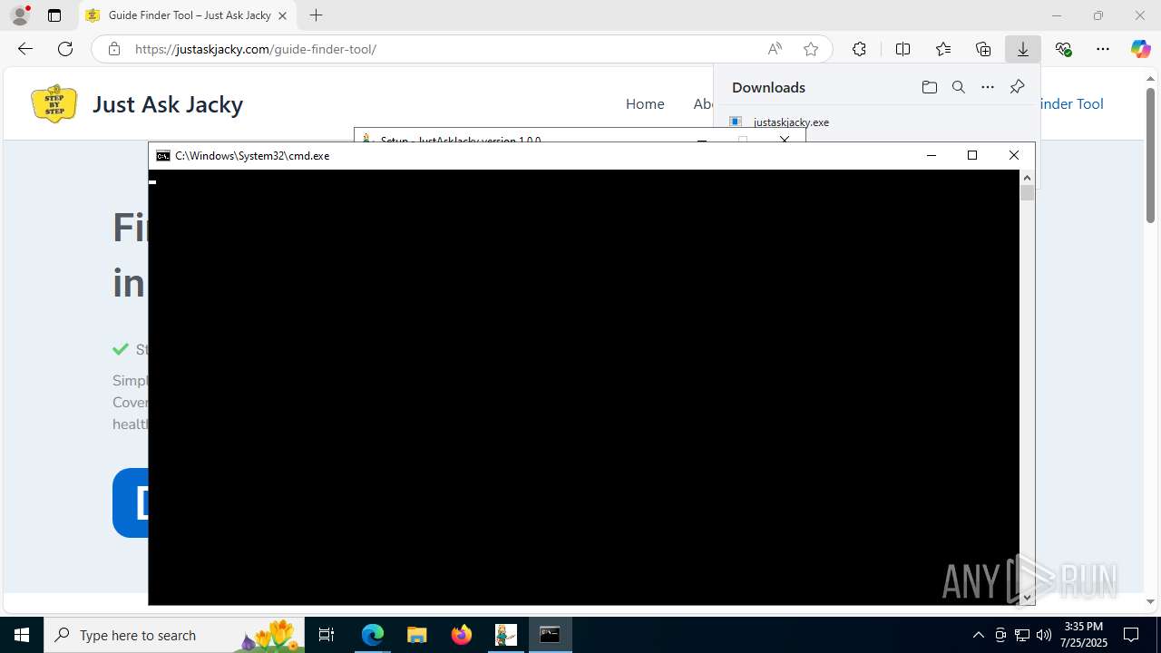Image resolution: width=1161 pixels, height=653 pixels.
Task: Open justaskjacky.exe download entry
Action: [791, 122]
